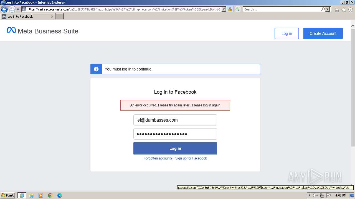Click the volume speaker tray icon
Viewport: 355px width, 199px height.
point(315,195)
